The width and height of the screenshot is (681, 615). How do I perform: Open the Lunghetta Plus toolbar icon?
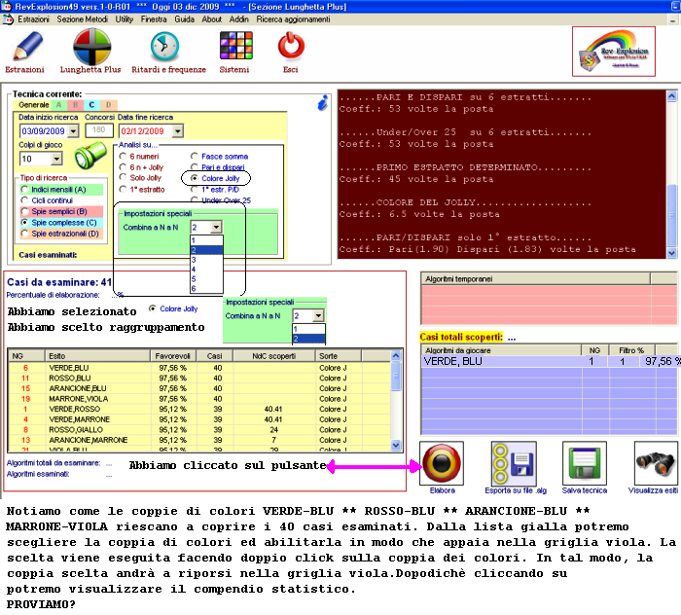91,46
